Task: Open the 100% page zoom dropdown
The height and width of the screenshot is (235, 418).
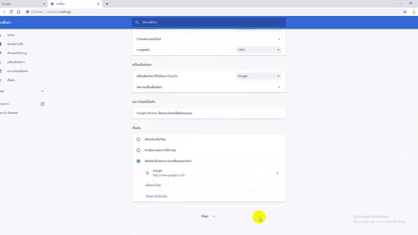Action: (x=258, y=50)
